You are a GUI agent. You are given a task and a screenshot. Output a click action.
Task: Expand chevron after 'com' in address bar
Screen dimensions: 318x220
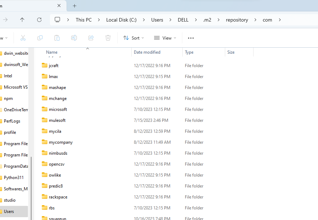pos(280,20)
